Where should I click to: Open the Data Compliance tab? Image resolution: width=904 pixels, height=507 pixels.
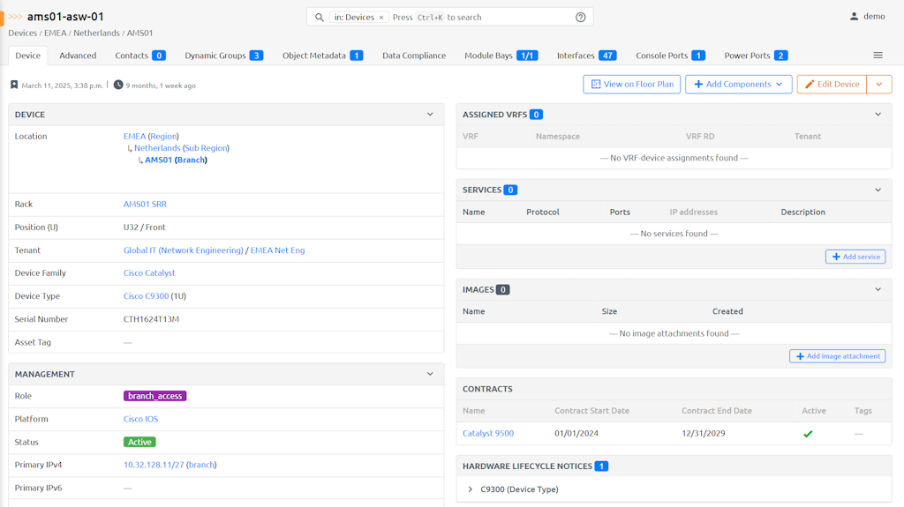(x=413, y=56)
